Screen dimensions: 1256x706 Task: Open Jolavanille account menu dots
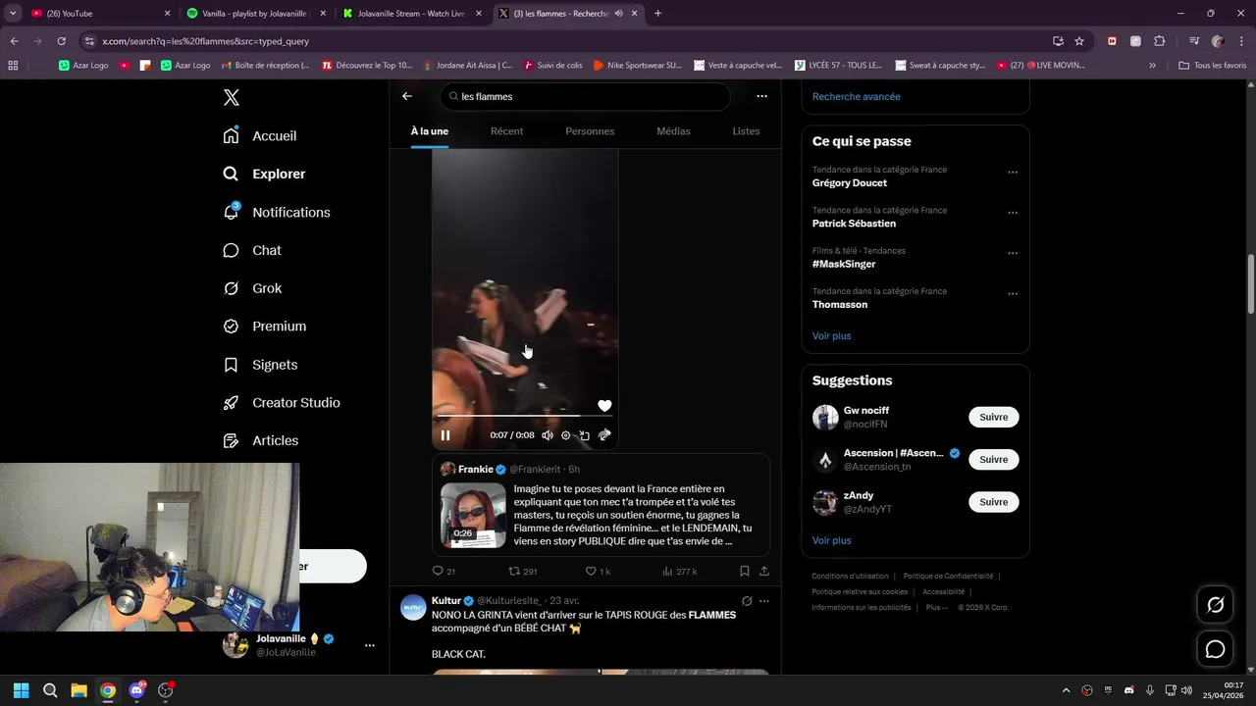[x=369, y=645]
